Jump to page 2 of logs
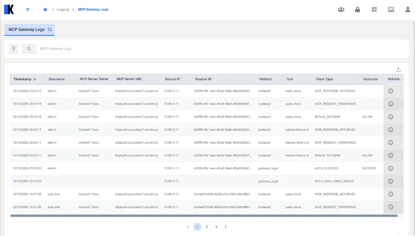This screenshot has height=236, width=415. [x=207, y=227]
